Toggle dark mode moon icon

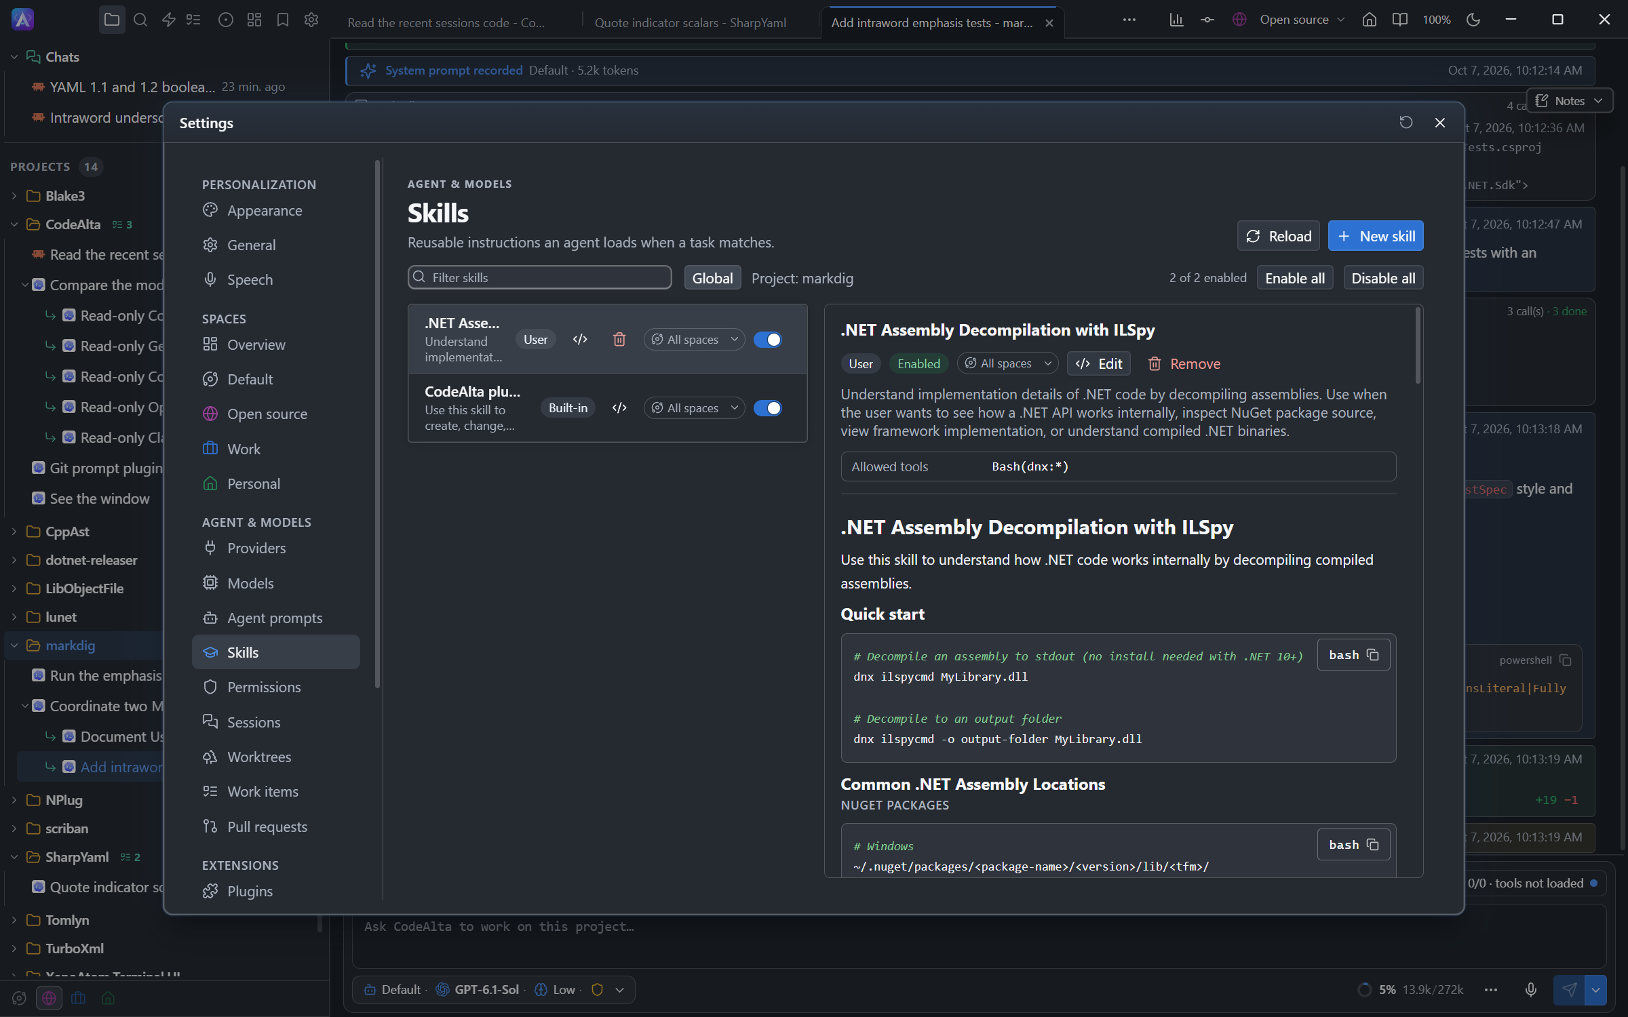1473,20
